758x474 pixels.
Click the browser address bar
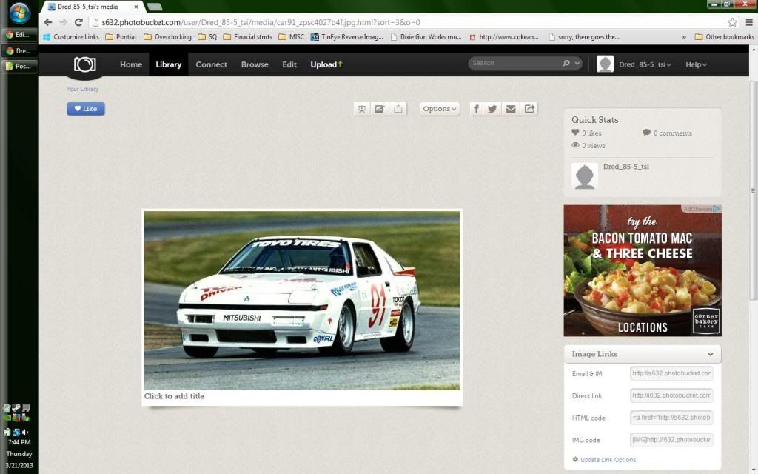click(x=409, y=22)
